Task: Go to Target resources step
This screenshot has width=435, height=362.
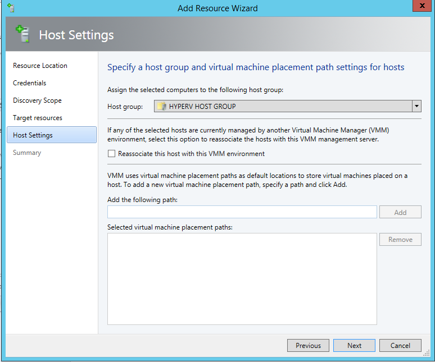Action: (38, 118)
